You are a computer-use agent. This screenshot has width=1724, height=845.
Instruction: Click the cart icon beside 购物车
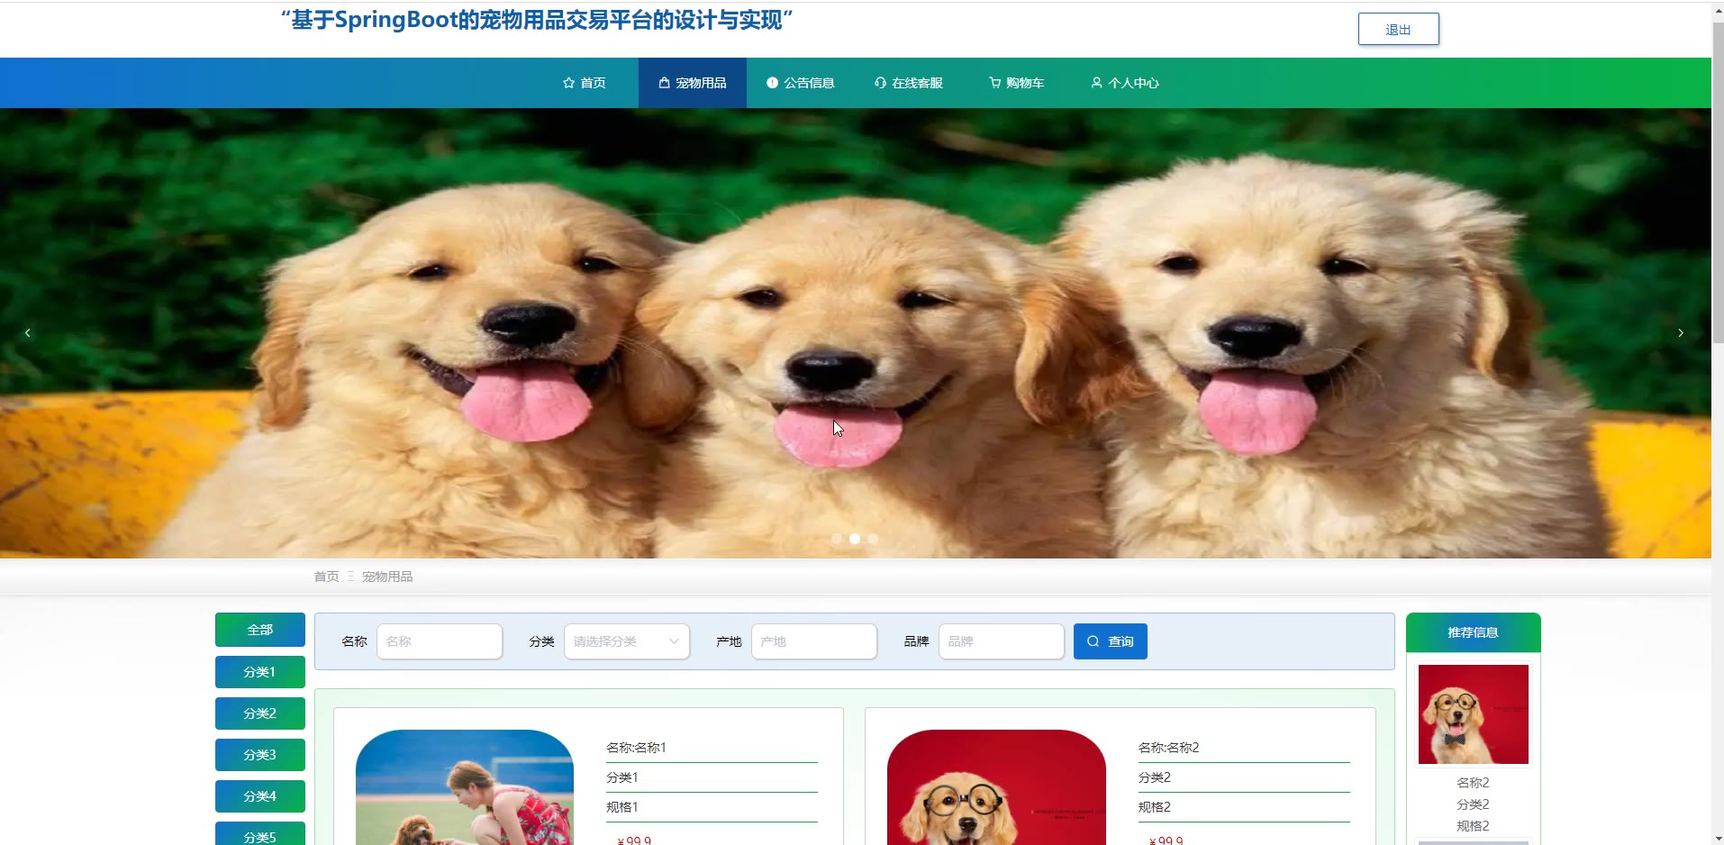point(994,83)
